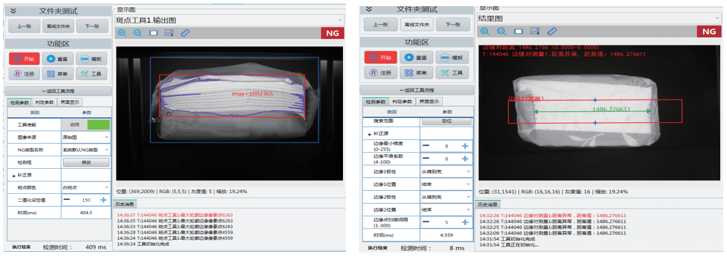Click 上一张 in 斑点工具 window
727x258 pixels.
tap(24, 26)
